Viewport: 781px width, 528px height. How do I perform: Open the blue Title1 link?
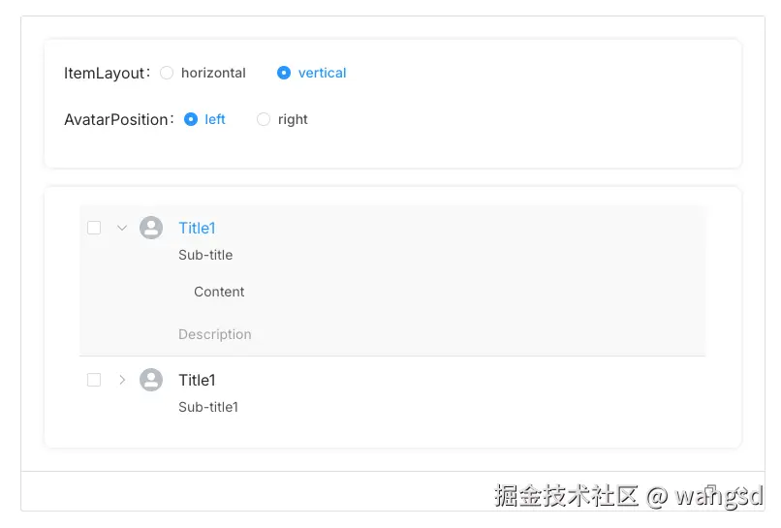(x=197, y=228)
